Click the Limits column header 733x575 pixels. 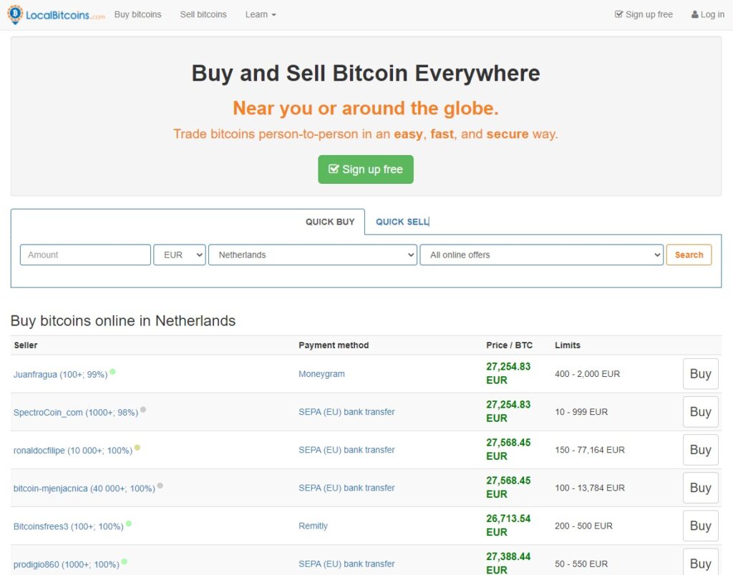(x=568, y=345)
